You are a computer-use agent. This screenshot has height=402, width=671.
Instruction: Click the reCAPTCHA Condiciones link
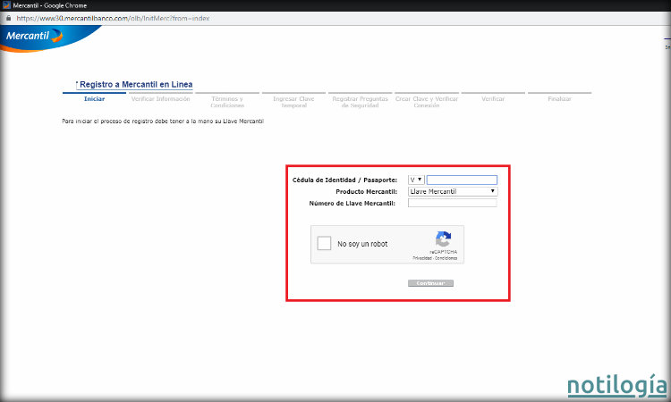[x=446, y=258]
